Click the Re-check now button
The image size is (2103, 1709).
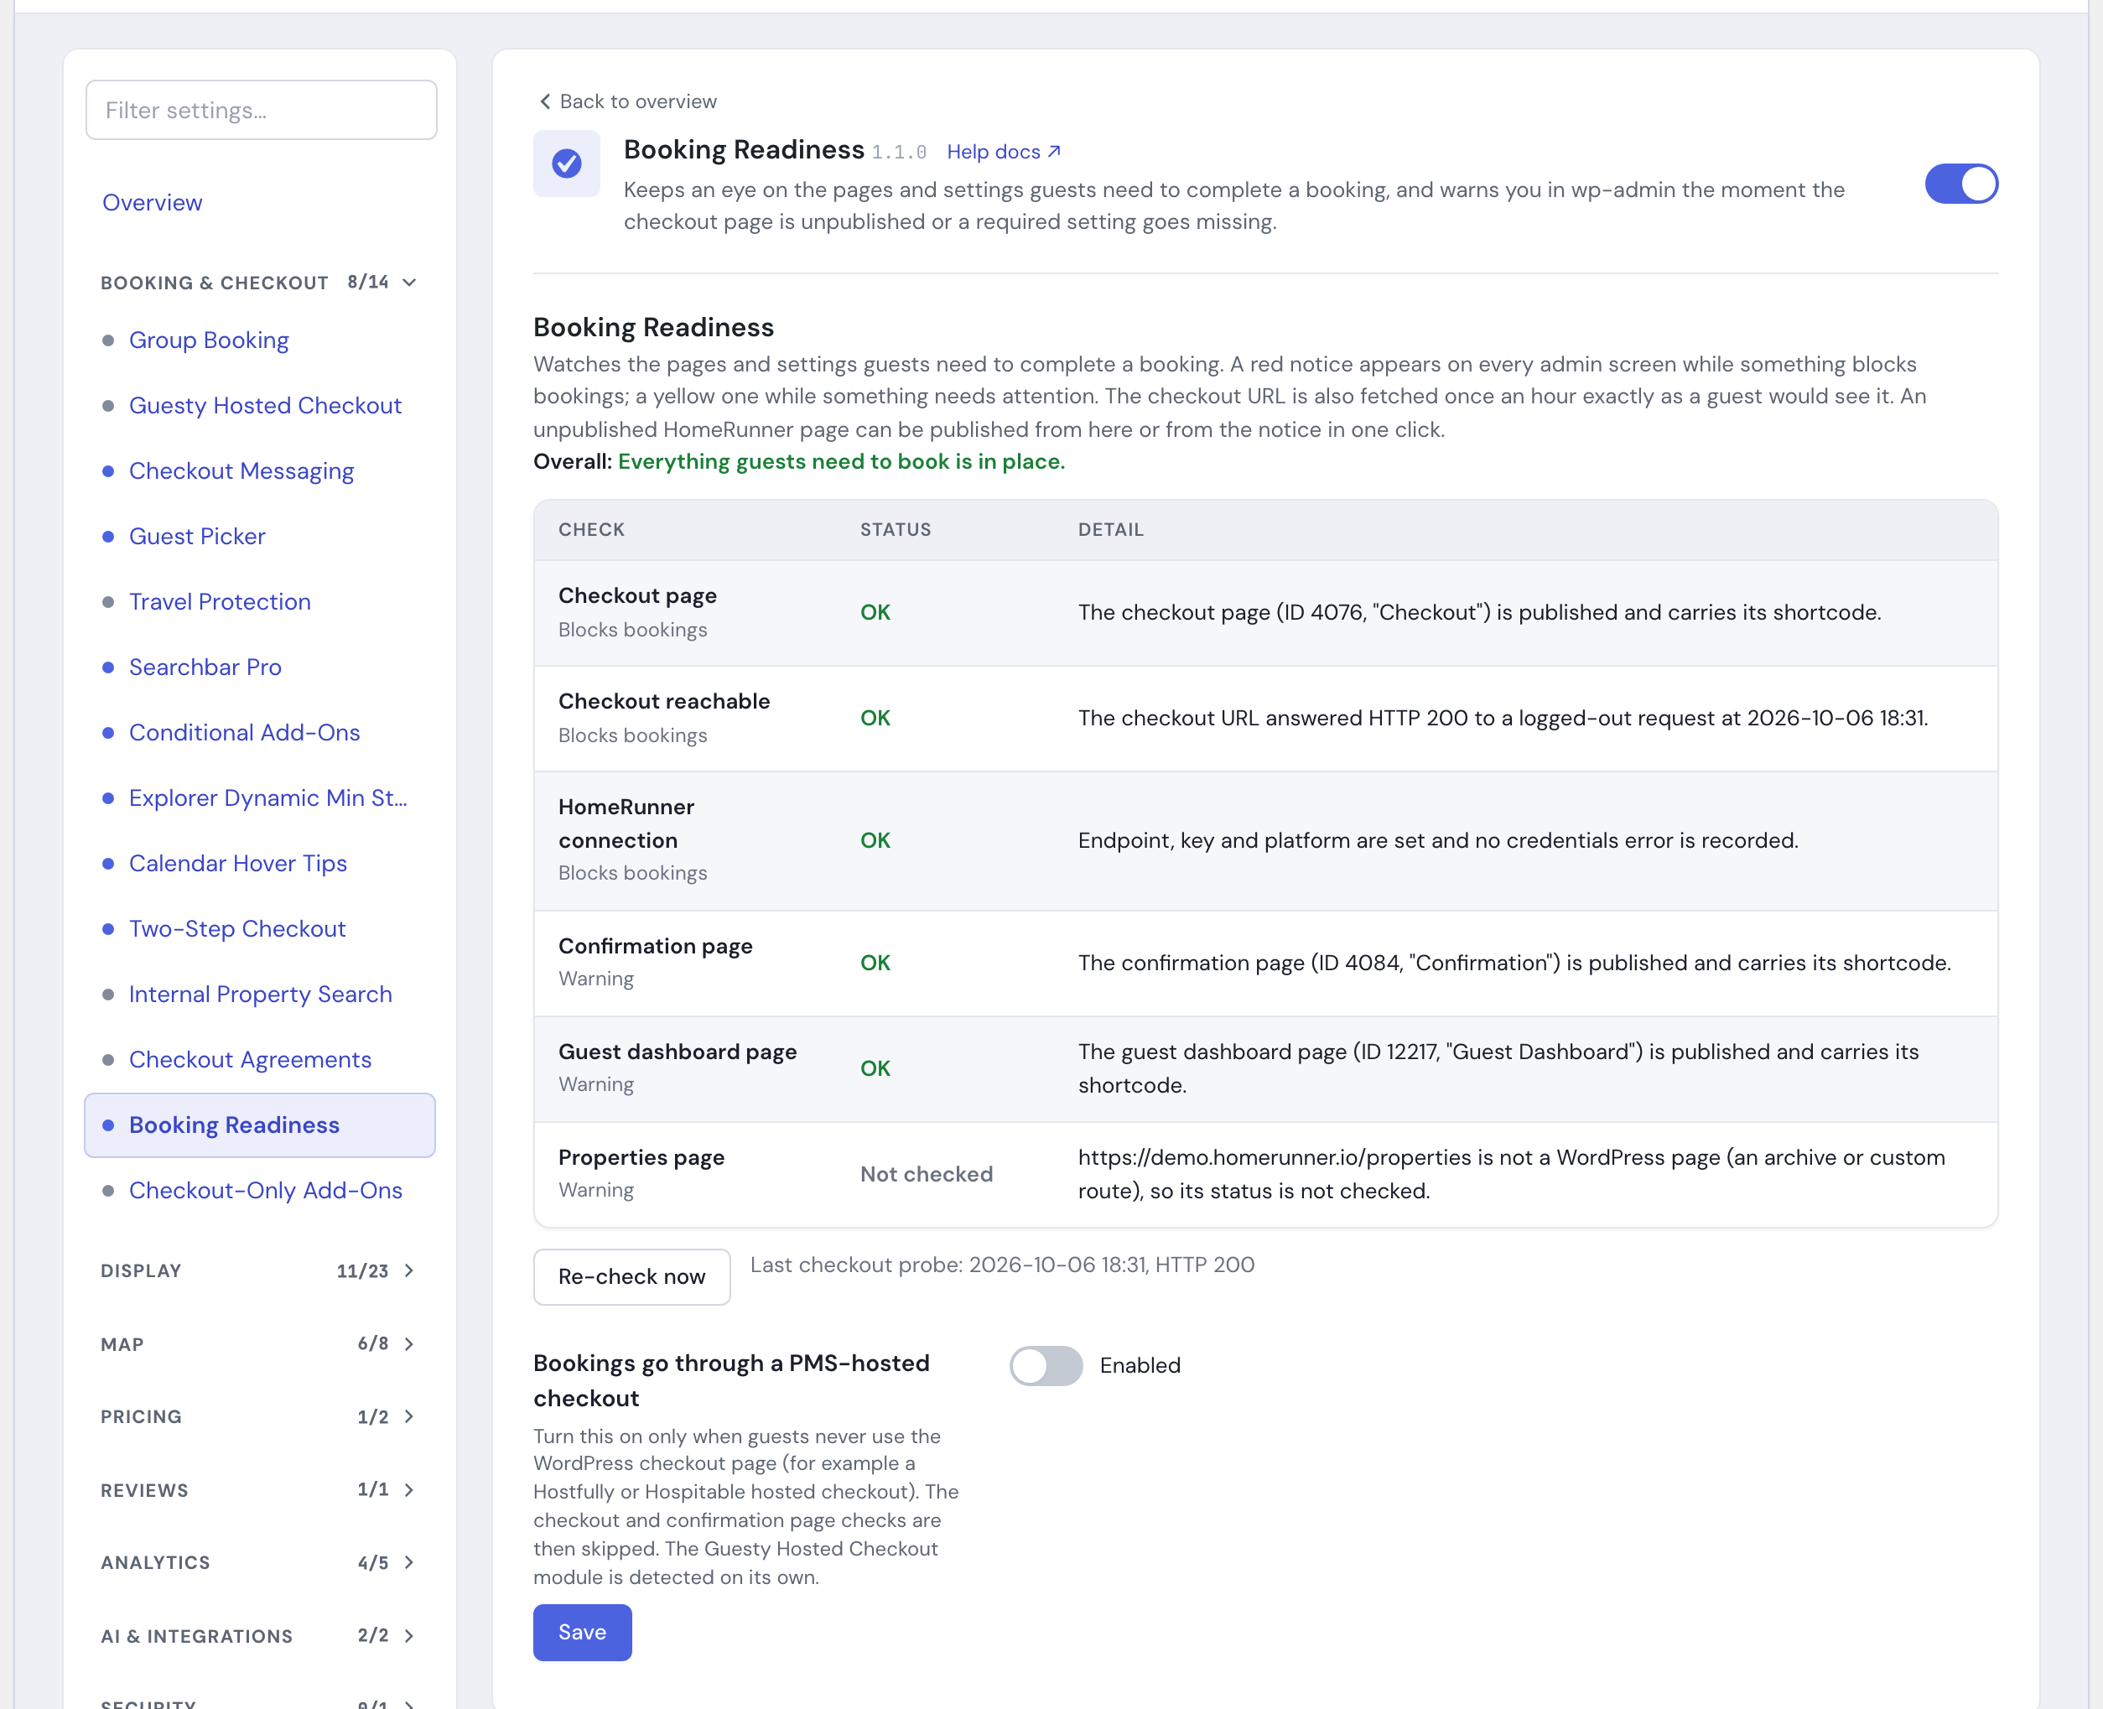tap(632, 1277)
